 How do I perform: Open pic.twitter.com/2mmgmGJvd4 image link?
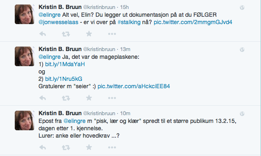pyautogui.click(x=193, y=22)
